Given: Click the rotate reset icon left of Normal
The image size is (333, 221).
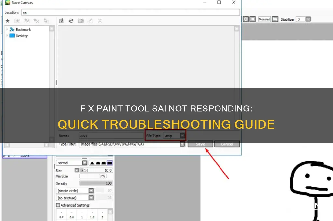Looking at the screenshot, I should (246, 19).
